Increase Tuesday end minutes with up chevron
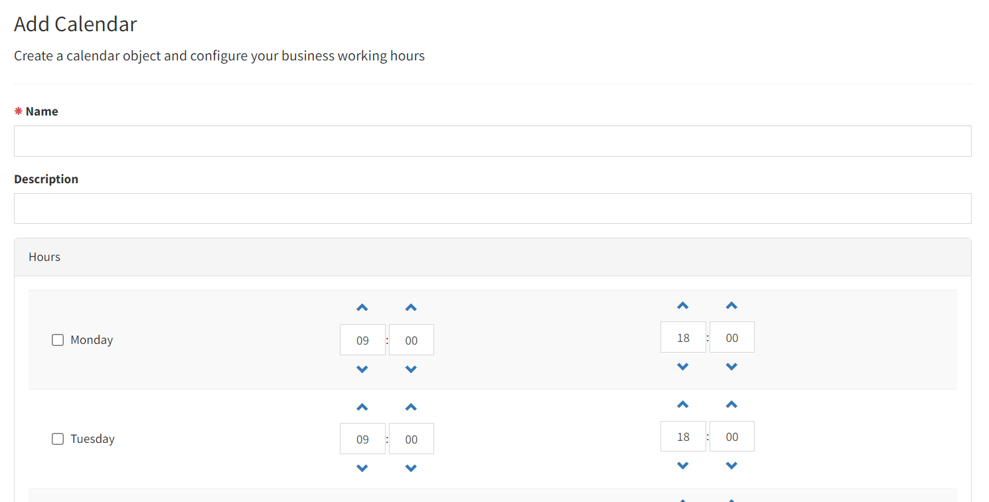Viewport: 989px width, 502px height. (731, 404)
